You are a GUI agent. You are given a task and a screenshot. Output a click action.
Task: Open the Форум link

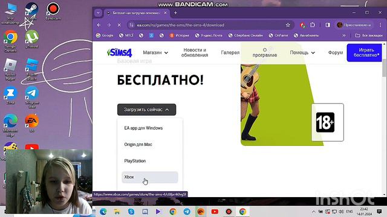coord(336,52)
